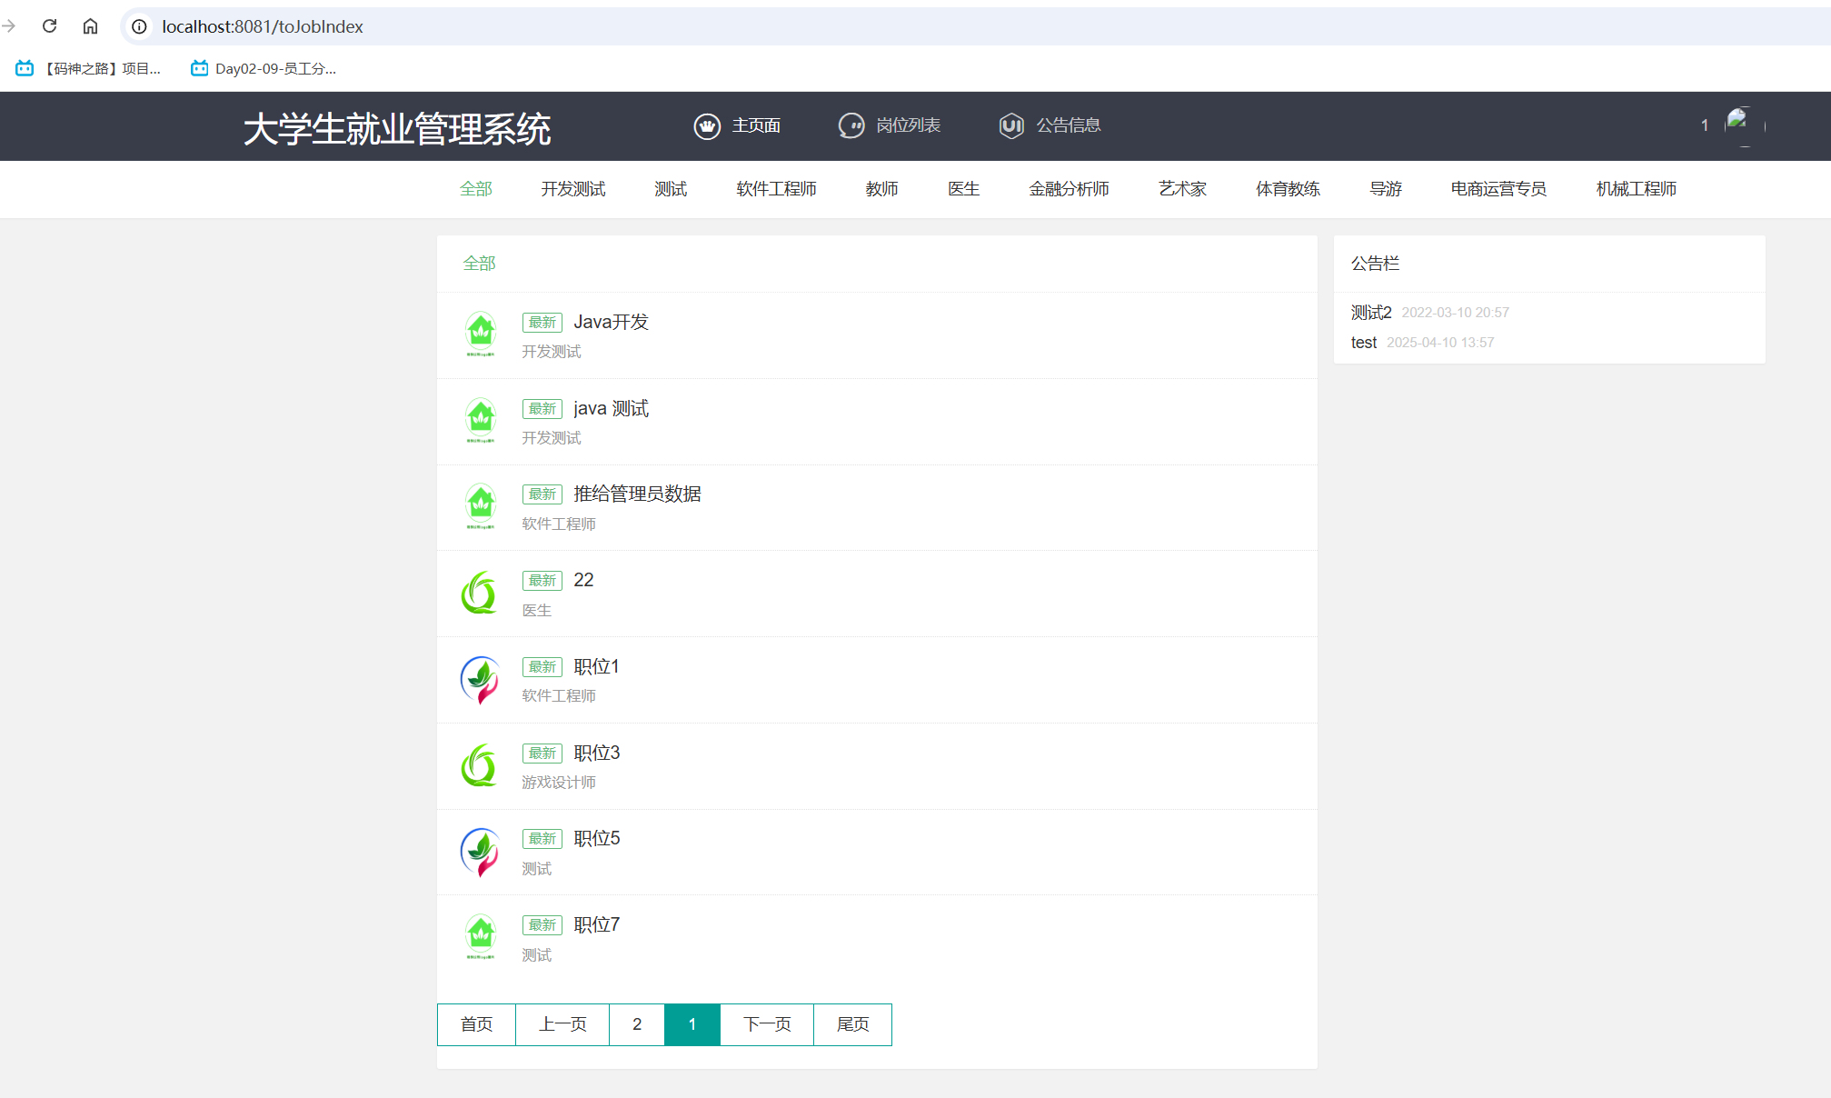This screenshot has height=1098, width=1831.
Task: Open the 职位5 job listing
Action: pyautogui.click(x=596, y=838)
